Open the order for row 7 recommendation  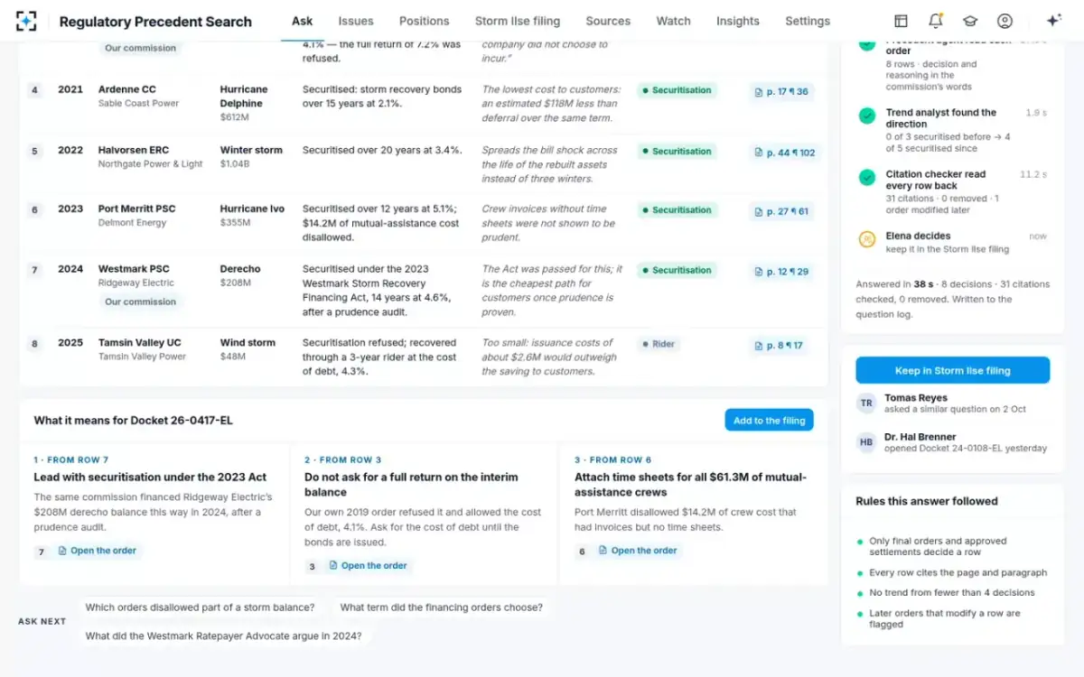point(97,551)
